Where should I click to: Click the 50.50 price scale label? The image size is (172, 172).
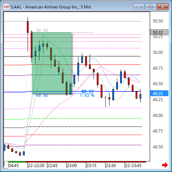[158, 21]
